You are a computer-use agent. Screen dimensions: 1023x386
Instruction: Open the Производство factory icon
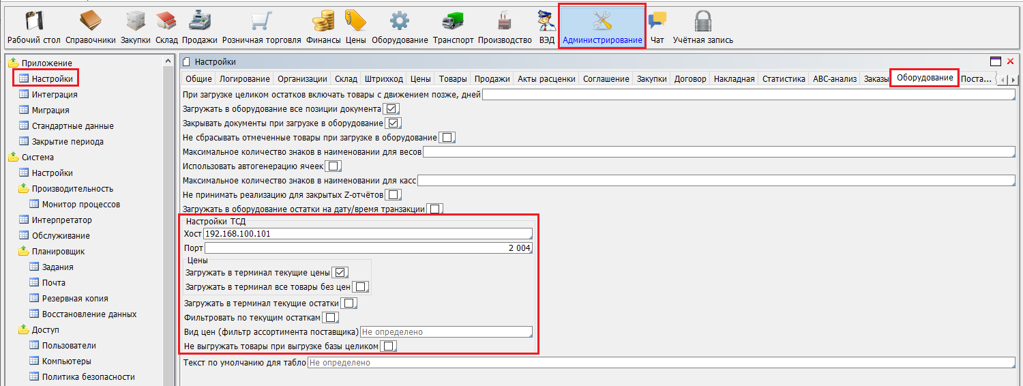tap(505, 22)
